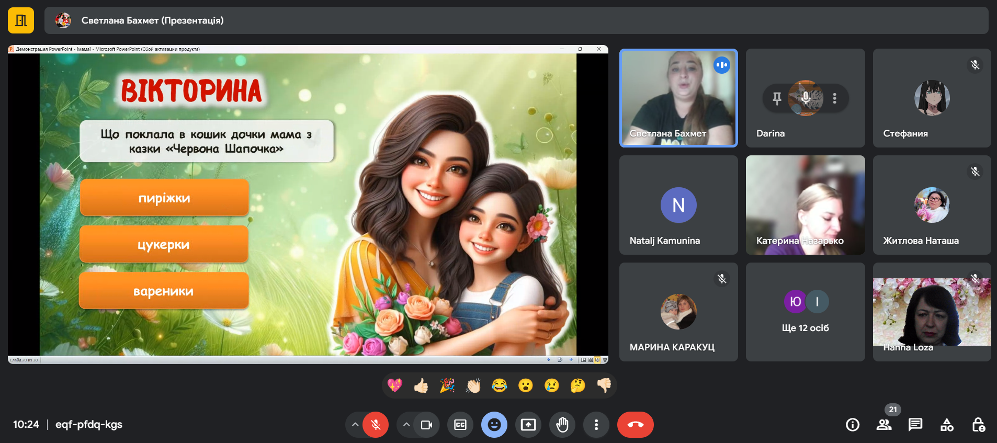Open meeting details info icon
This screenshot has width=997, height=443.
coord(853,425)
